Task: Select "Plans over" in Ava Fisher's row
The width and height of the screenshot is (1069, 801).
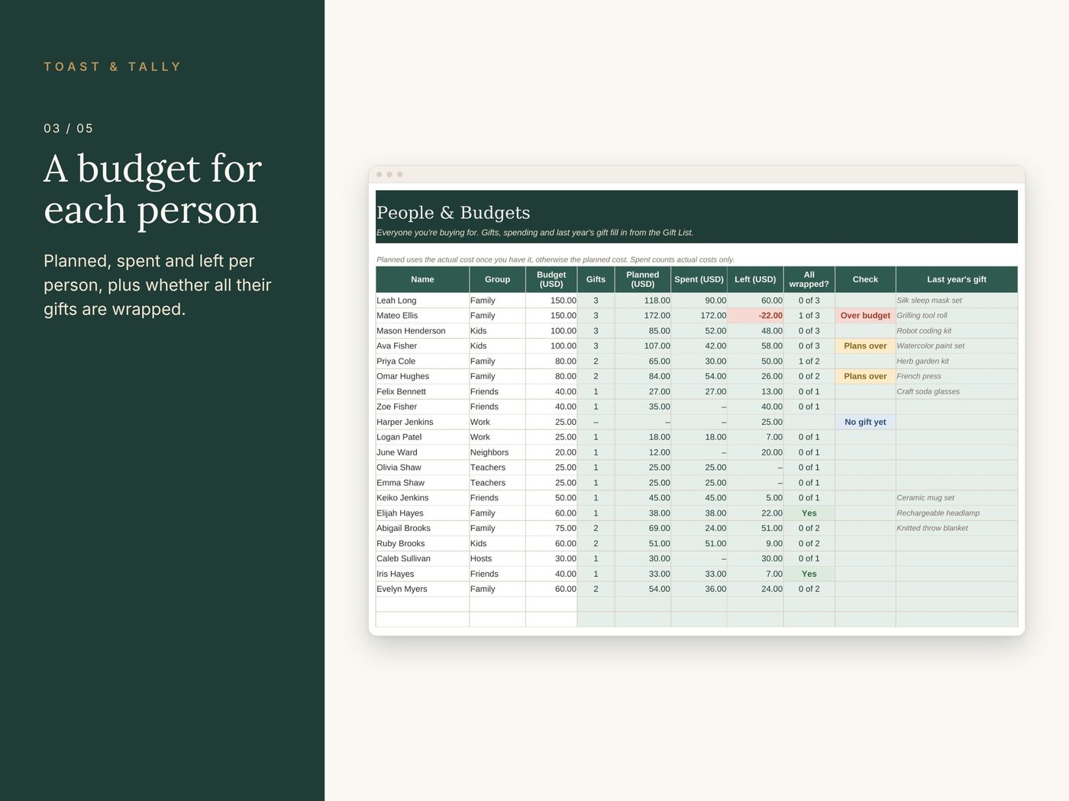Action: 865,346
